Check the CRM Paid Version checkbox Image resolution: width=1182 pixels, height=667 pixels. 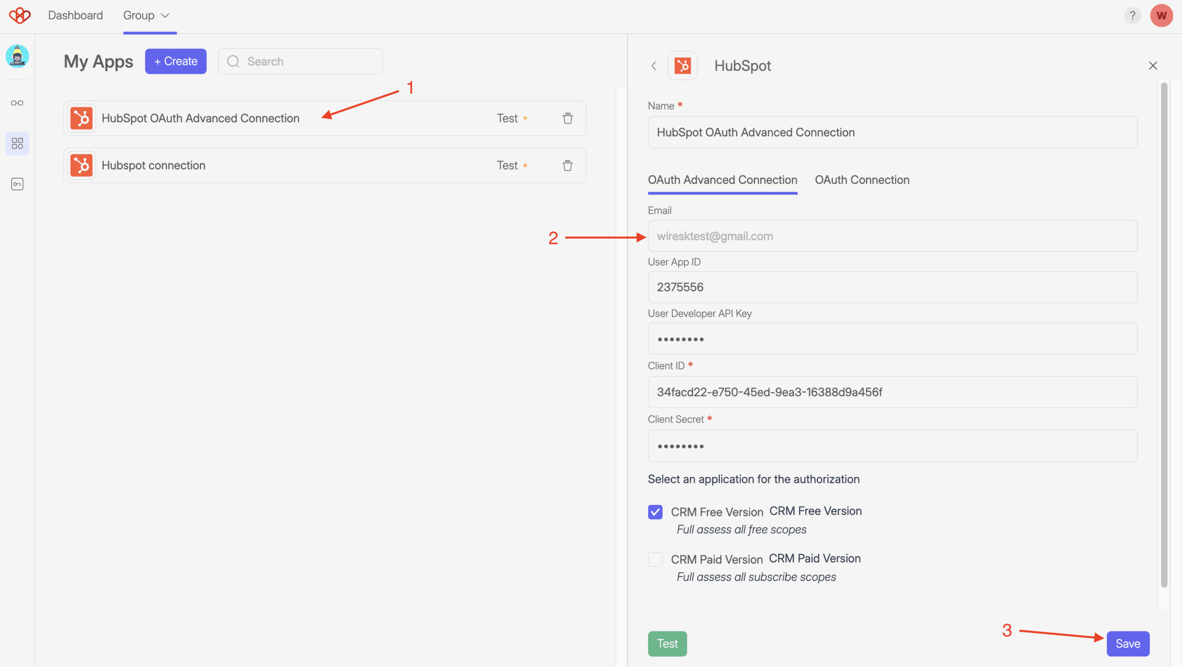[x=655, y=559]
